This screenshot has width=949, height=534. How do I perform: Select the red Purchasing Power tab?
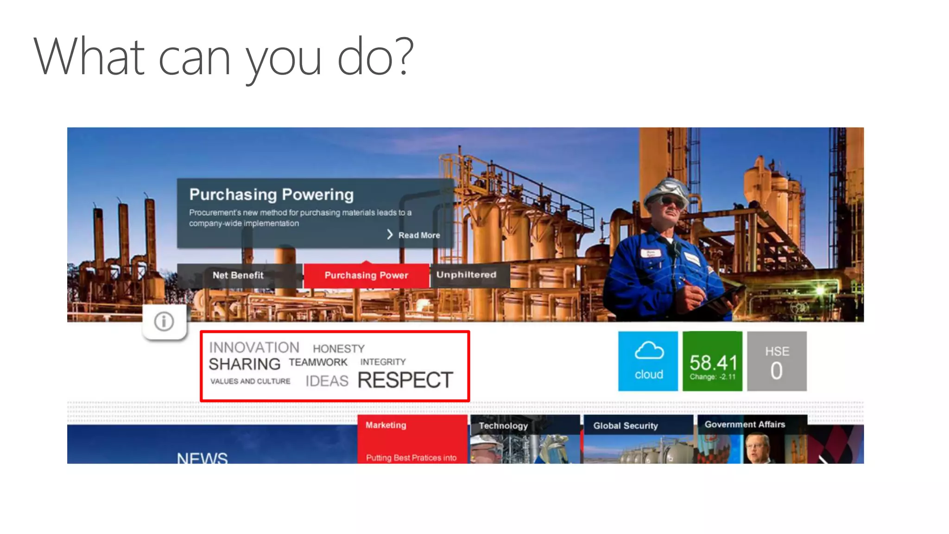[366, 275]
